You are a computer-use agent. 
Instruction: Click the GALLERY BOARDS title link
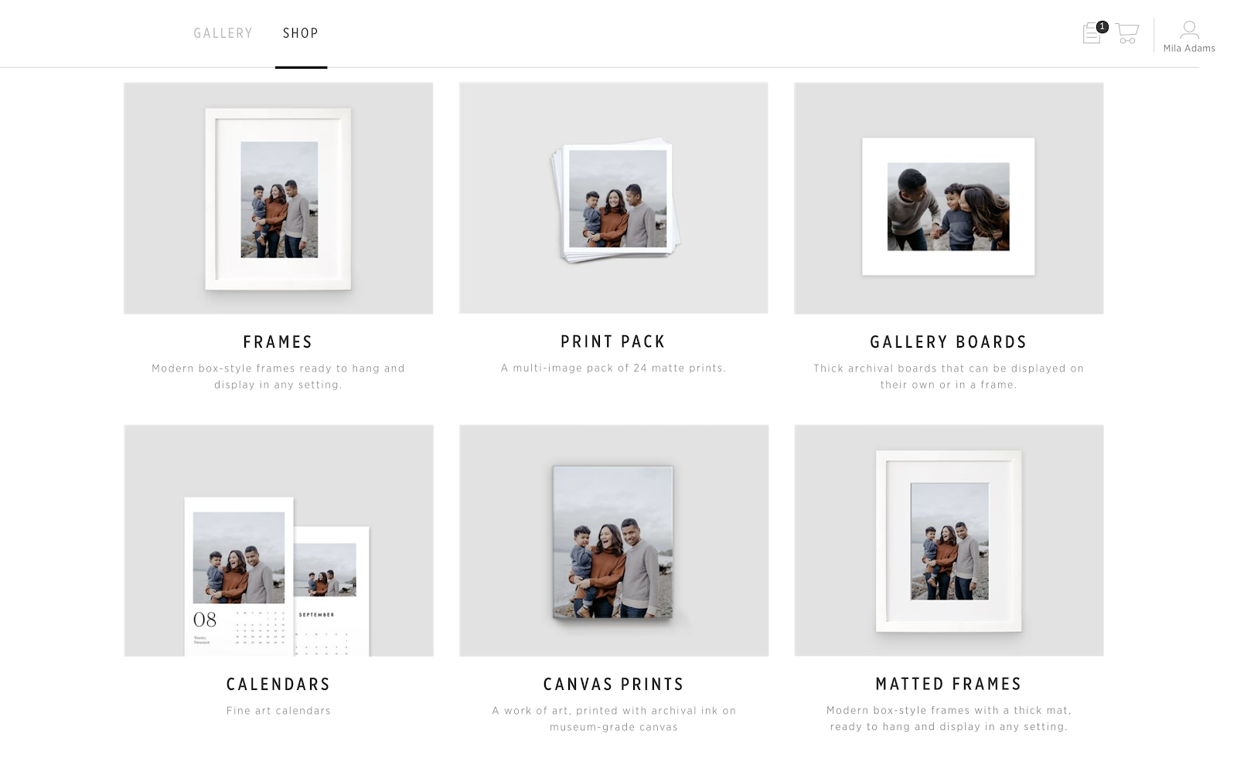click(x=949, y=341)
